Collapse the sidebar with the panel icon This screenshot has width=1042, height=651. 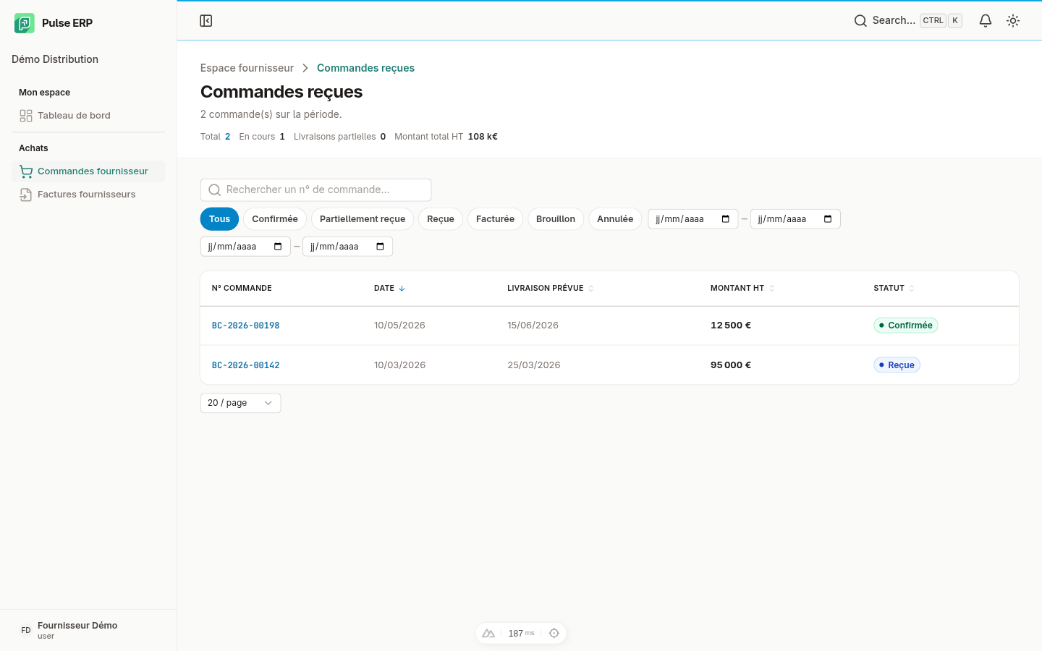coord(206,21)
